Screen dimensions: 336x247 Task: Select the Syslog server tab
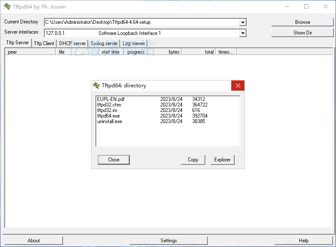[x=104, y=43]
